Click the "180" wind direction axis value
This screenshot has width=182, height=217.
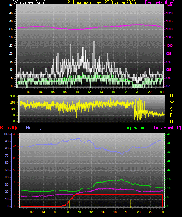(x=12, y=109)
